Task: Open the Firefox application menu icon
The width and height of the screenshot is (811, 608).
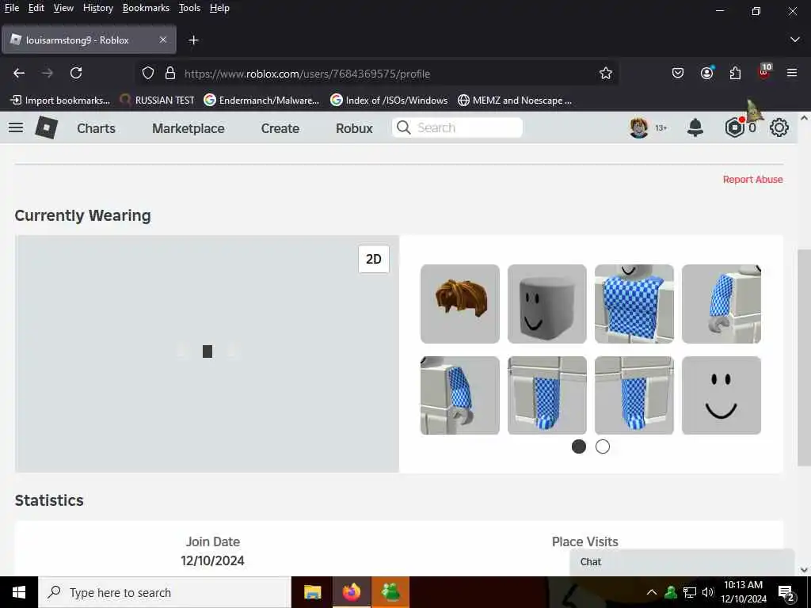Action: coord(792,74)
